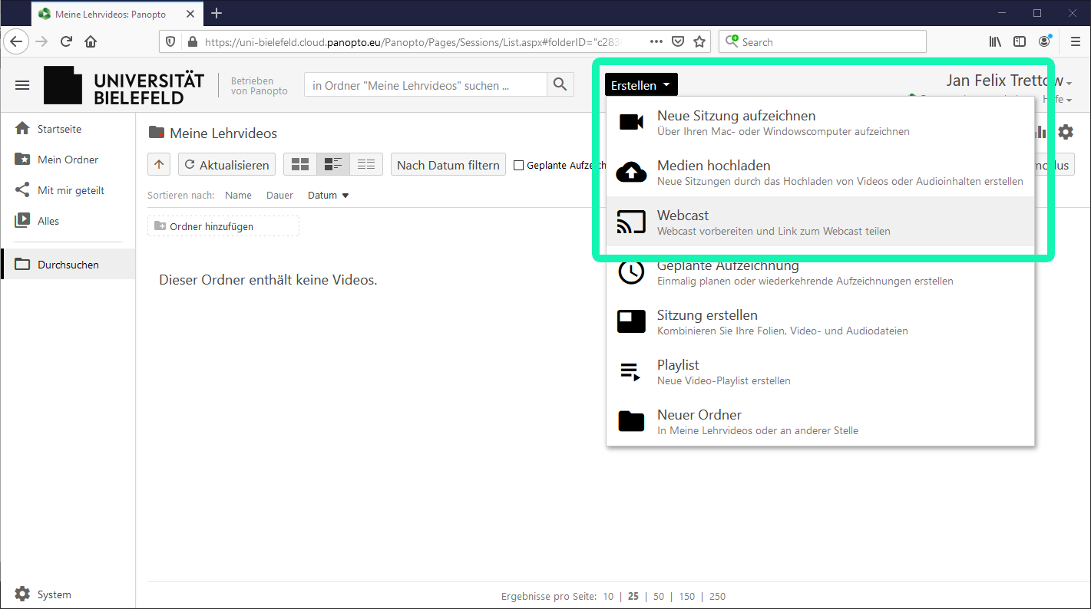
Task: Switch to detail list view
Action: (x=333, y=164)
